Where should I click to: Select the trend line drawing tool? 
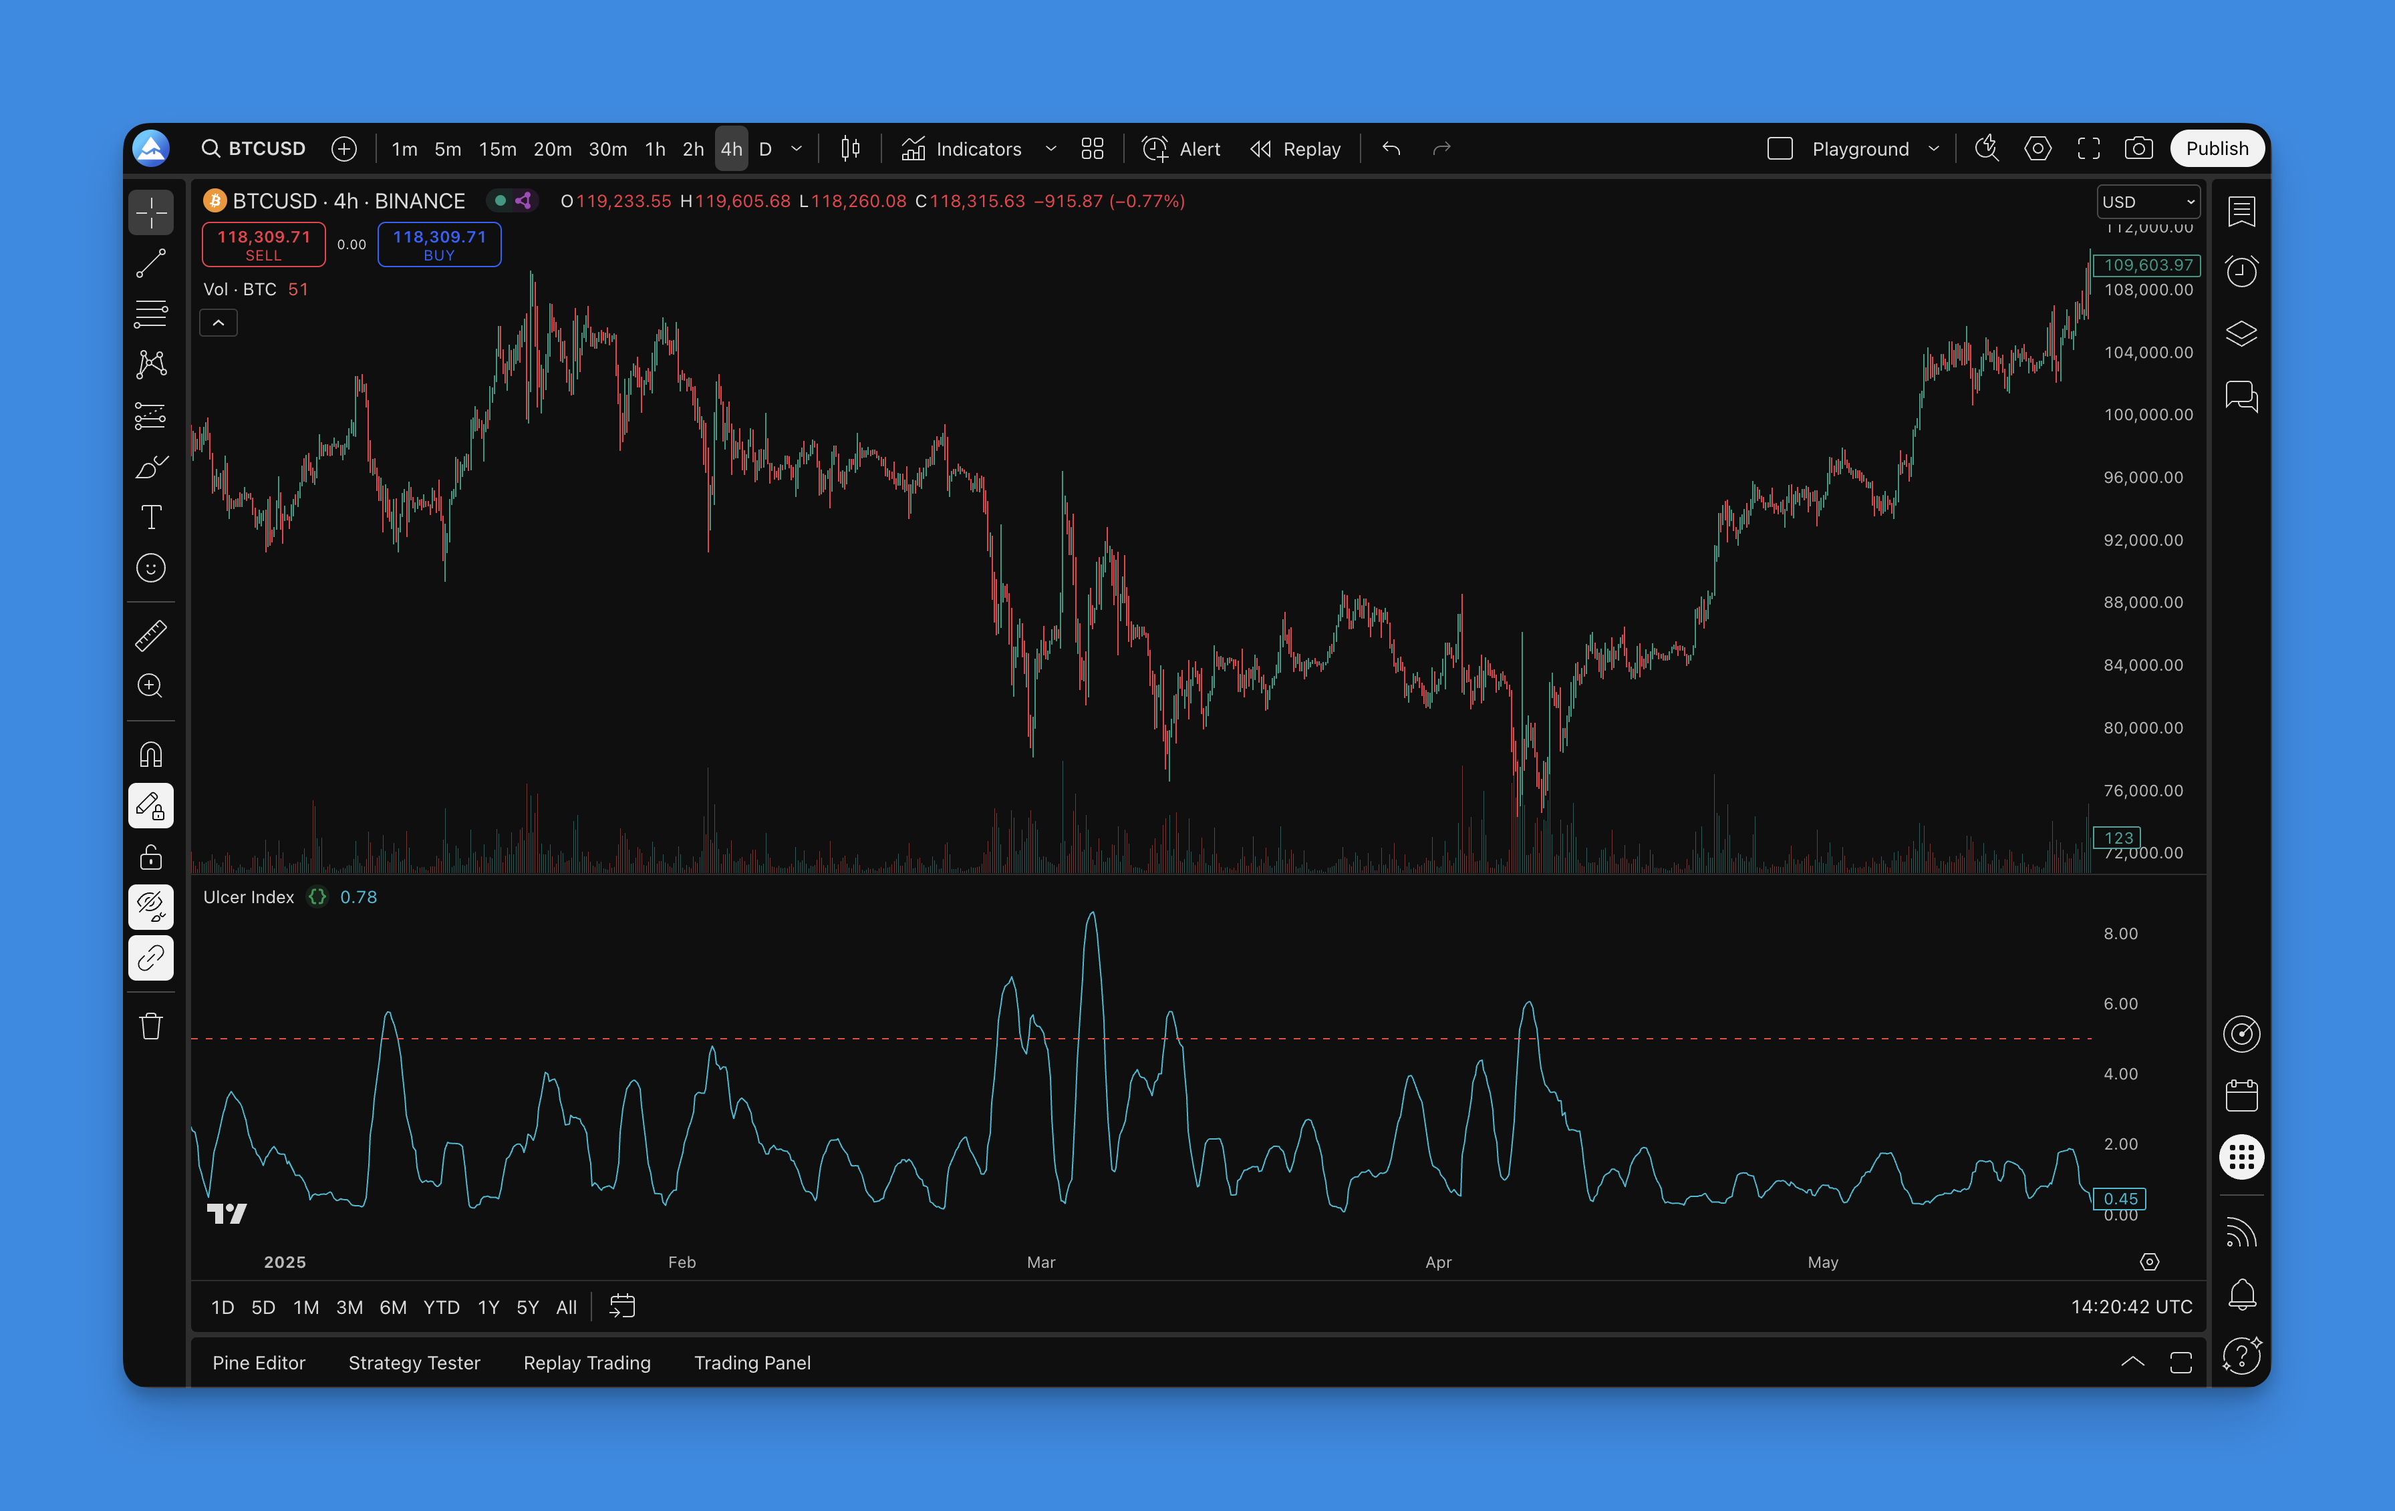click(x=151, y=263)
